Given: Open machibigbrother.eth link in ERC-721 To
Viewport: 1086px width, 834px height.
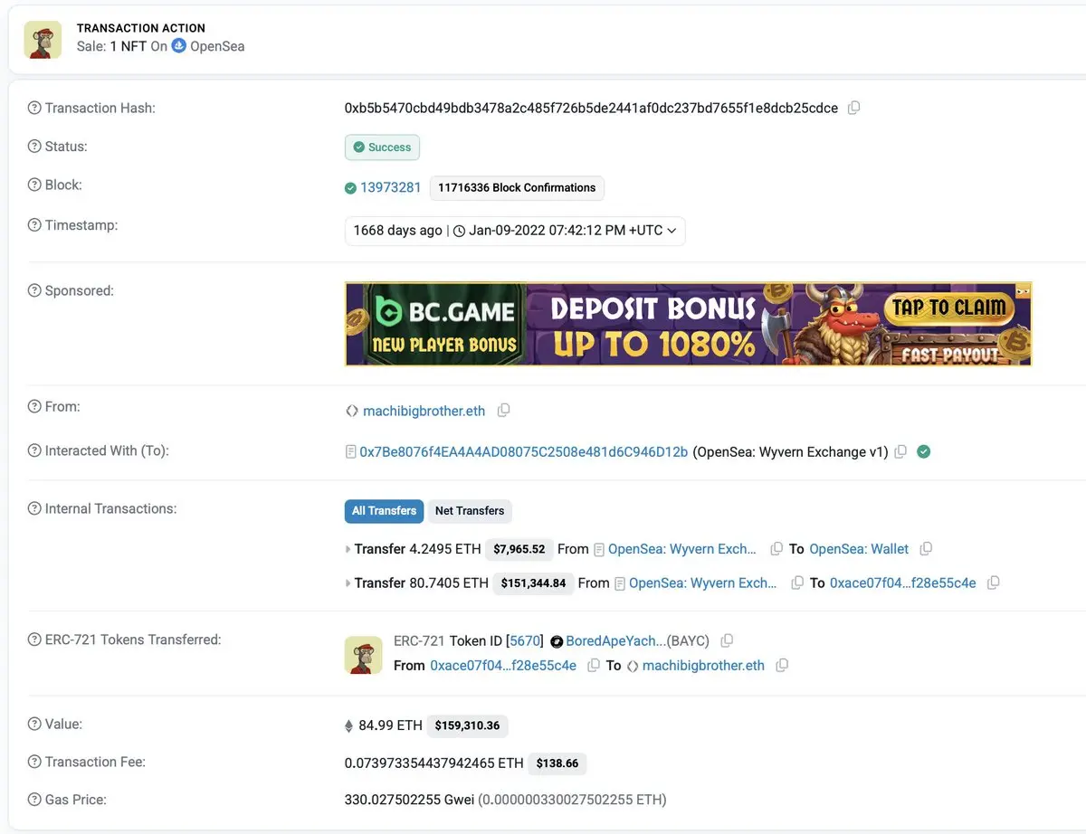Looking at the screenshot, I should 703,666.
